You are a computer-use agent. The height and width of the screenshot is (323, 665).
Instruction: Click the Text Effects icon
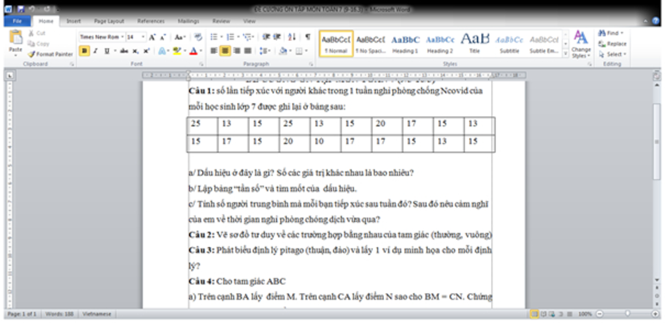pos(162,51)
